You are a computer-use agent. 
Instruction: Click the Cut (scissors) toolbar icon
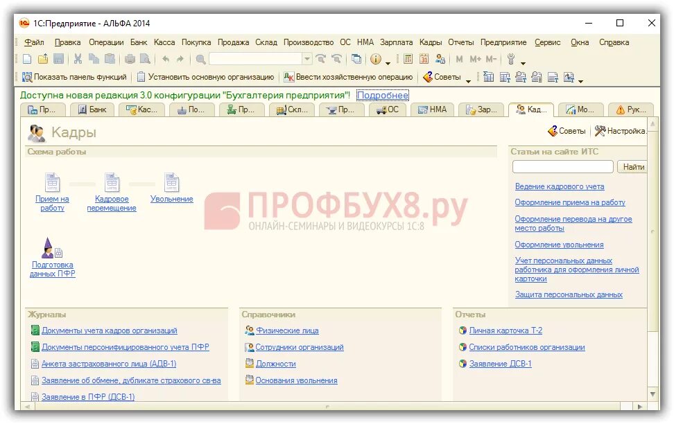tap(78, 59)
